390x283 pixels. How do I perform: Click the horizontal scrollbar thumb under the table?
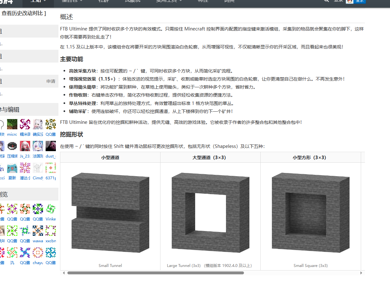click(x=155, y=273)
